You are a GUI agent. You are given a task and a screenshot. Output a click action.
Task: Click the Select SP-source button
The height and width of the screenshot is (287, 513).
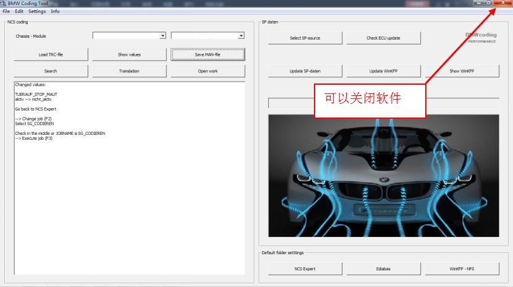click(305, 38)
